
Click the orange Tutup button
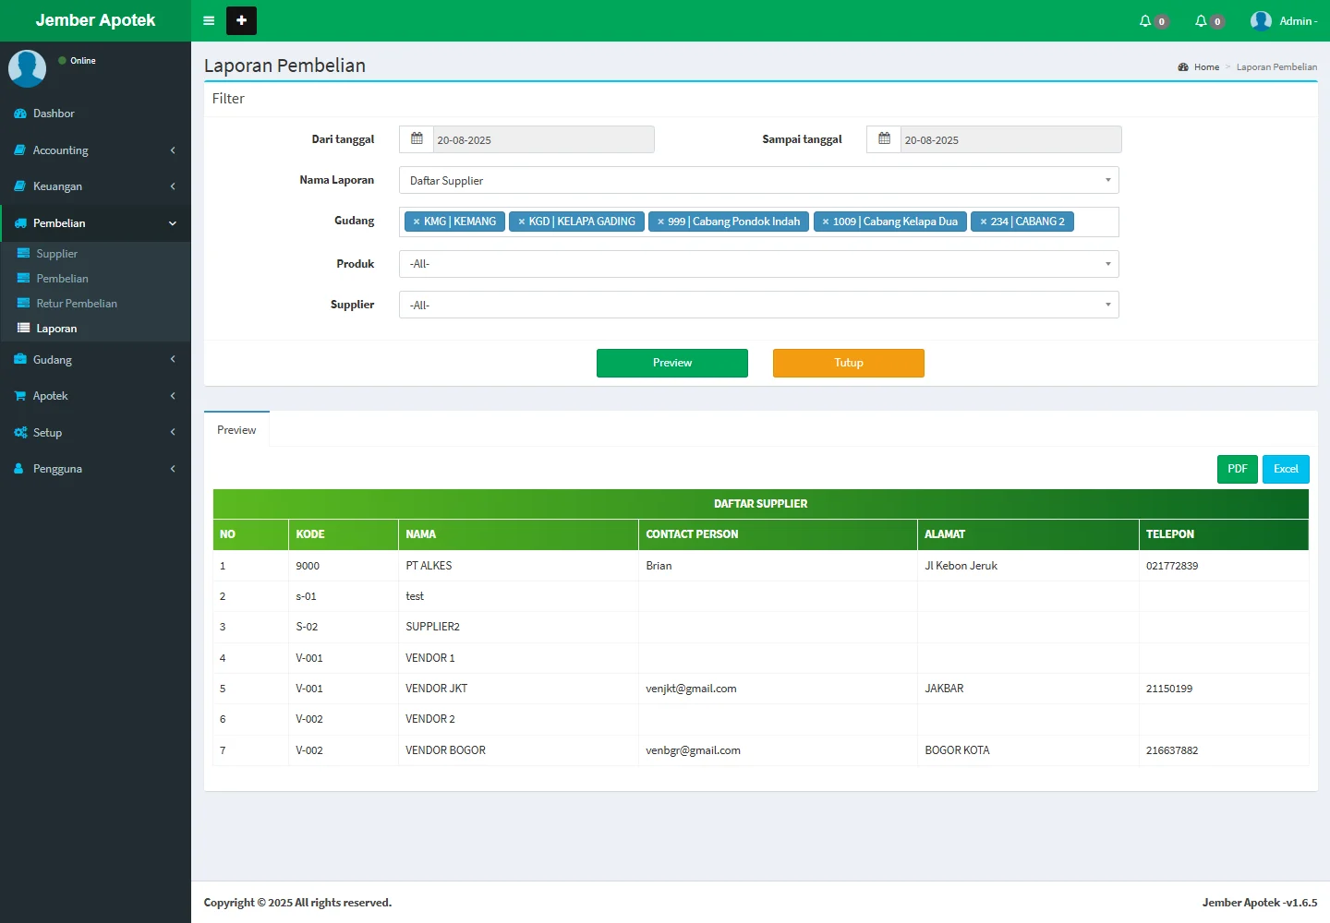click(848, 363)
